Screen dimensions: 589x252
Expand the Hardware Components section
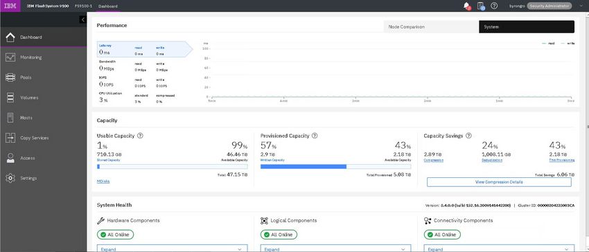click(x=172, y=249)
